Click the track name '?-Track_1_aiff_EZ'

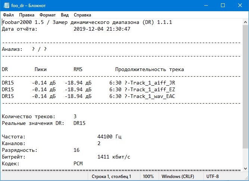[x=150, y=89]
